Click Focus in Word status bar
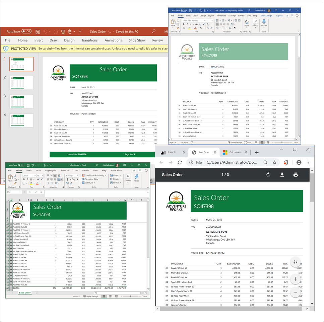Image resolution: width=324 pixels, height=322 pixels. (248, 143)
